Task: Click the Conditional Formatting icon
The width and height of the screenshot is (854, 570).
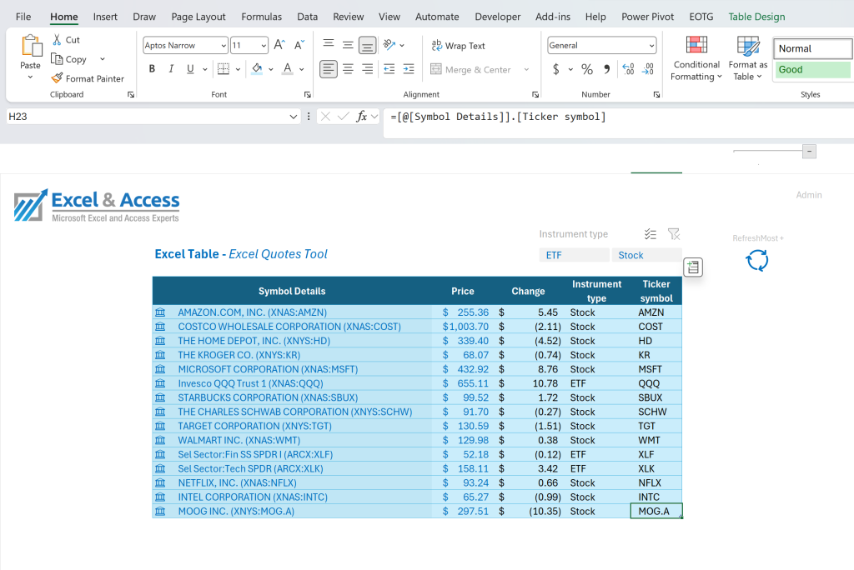Action: 696,45
